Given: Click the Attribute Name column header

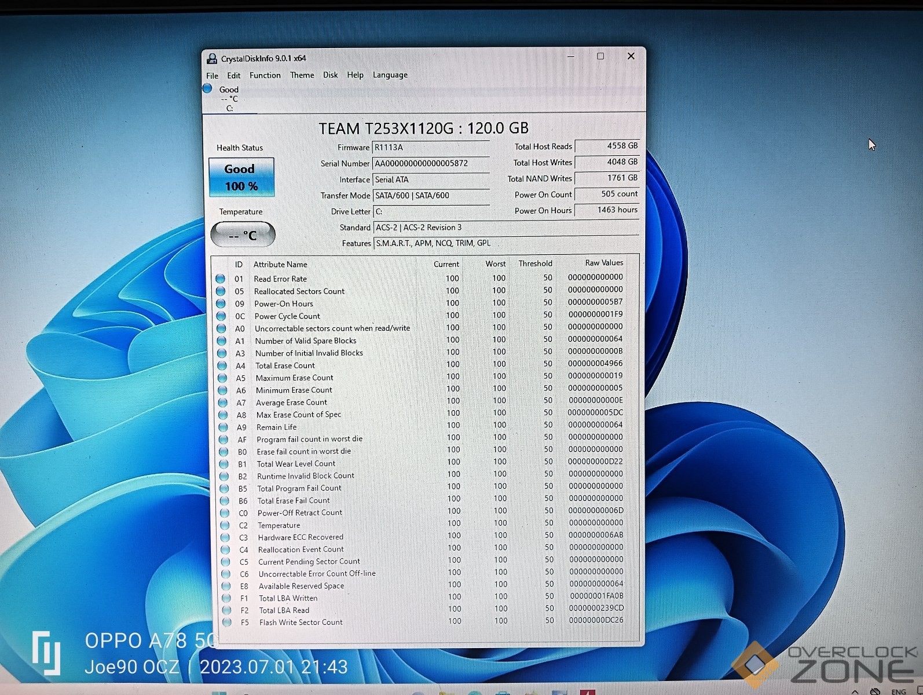Looking at the screenshot, I should [280, 264].
